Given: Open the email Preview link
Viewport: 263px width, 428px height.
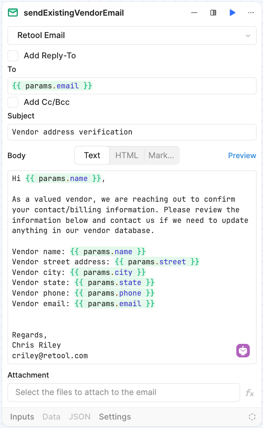Looking at the screenshot, I should (242, 156).
